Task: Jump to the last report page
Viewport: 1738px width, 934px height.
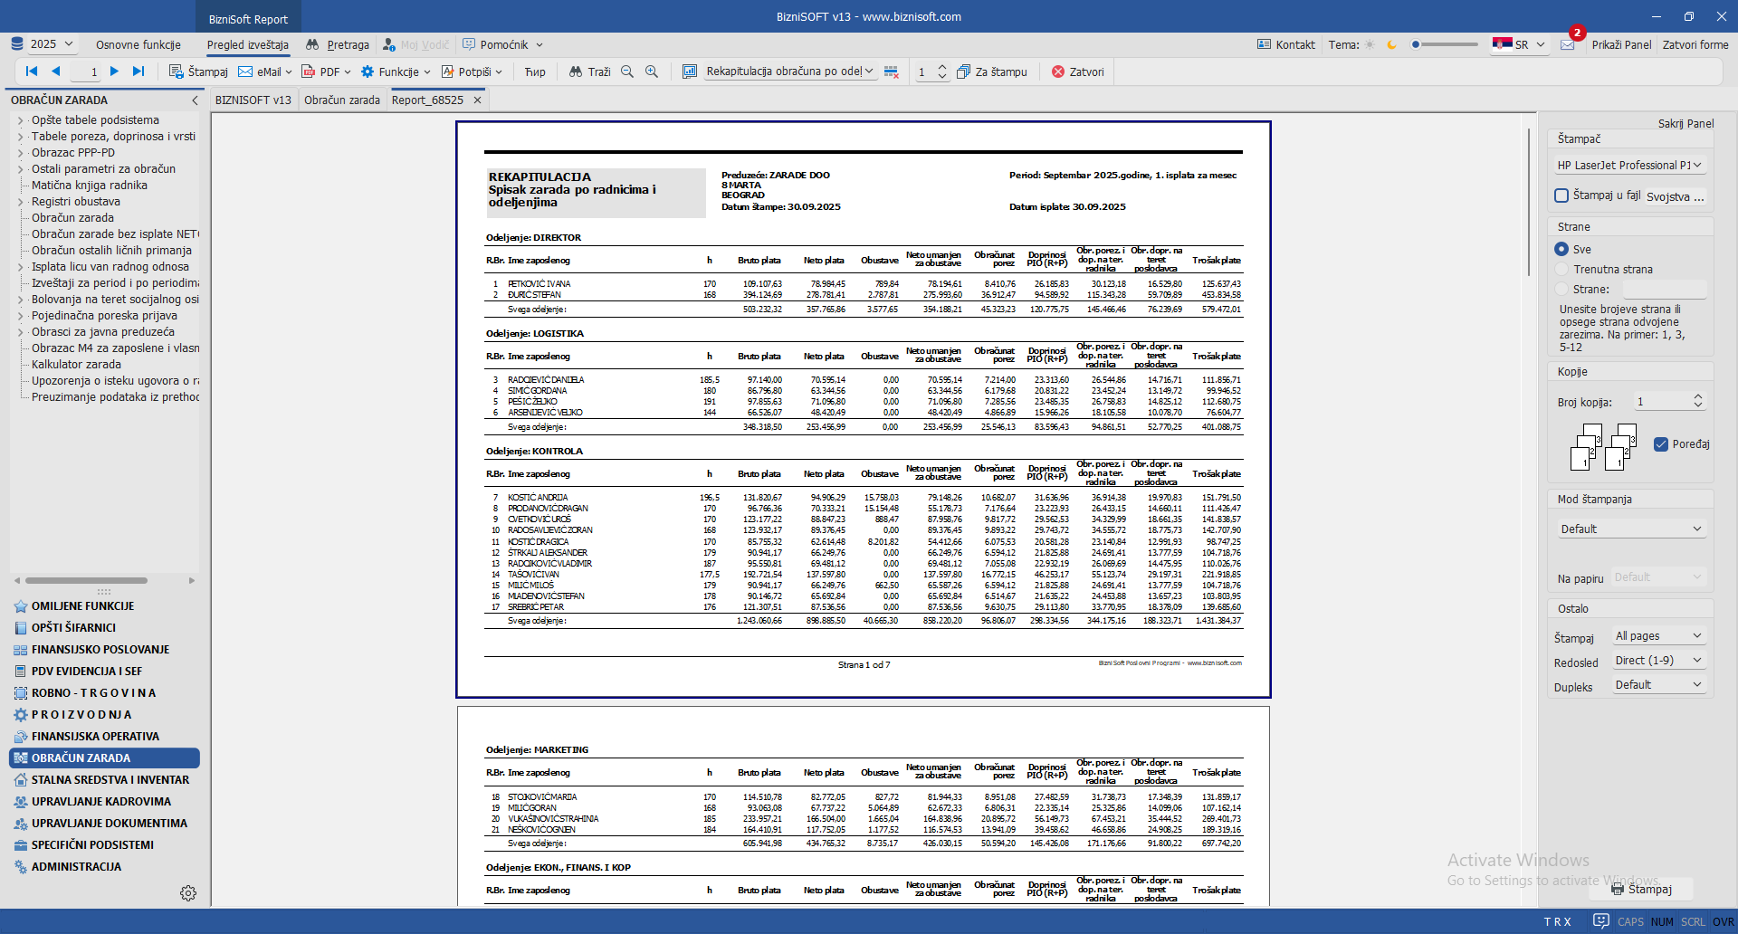Action: point(138,71)
